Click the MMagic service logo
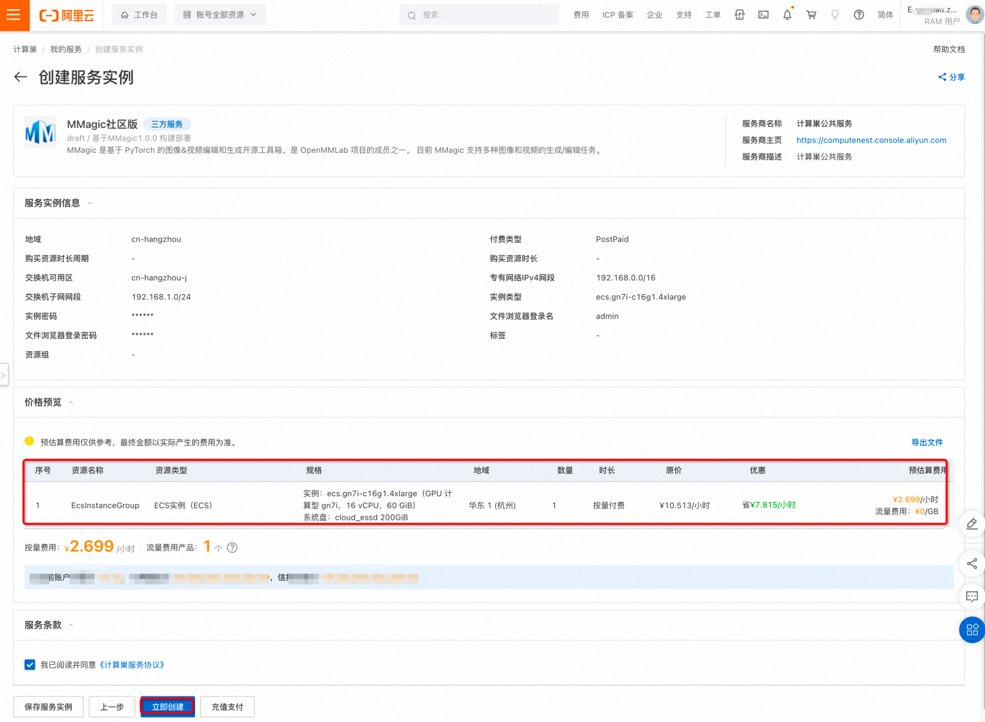The width and height of the screenshot is (985, 722). (x=40, y=133)
